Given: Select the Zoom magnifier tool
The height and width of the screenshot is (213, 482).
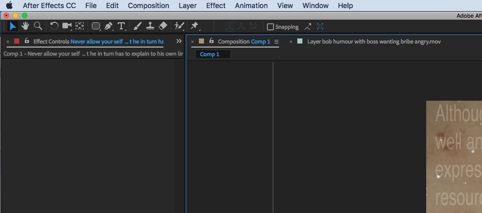Looking at the screenshot, I should [38, 26].
